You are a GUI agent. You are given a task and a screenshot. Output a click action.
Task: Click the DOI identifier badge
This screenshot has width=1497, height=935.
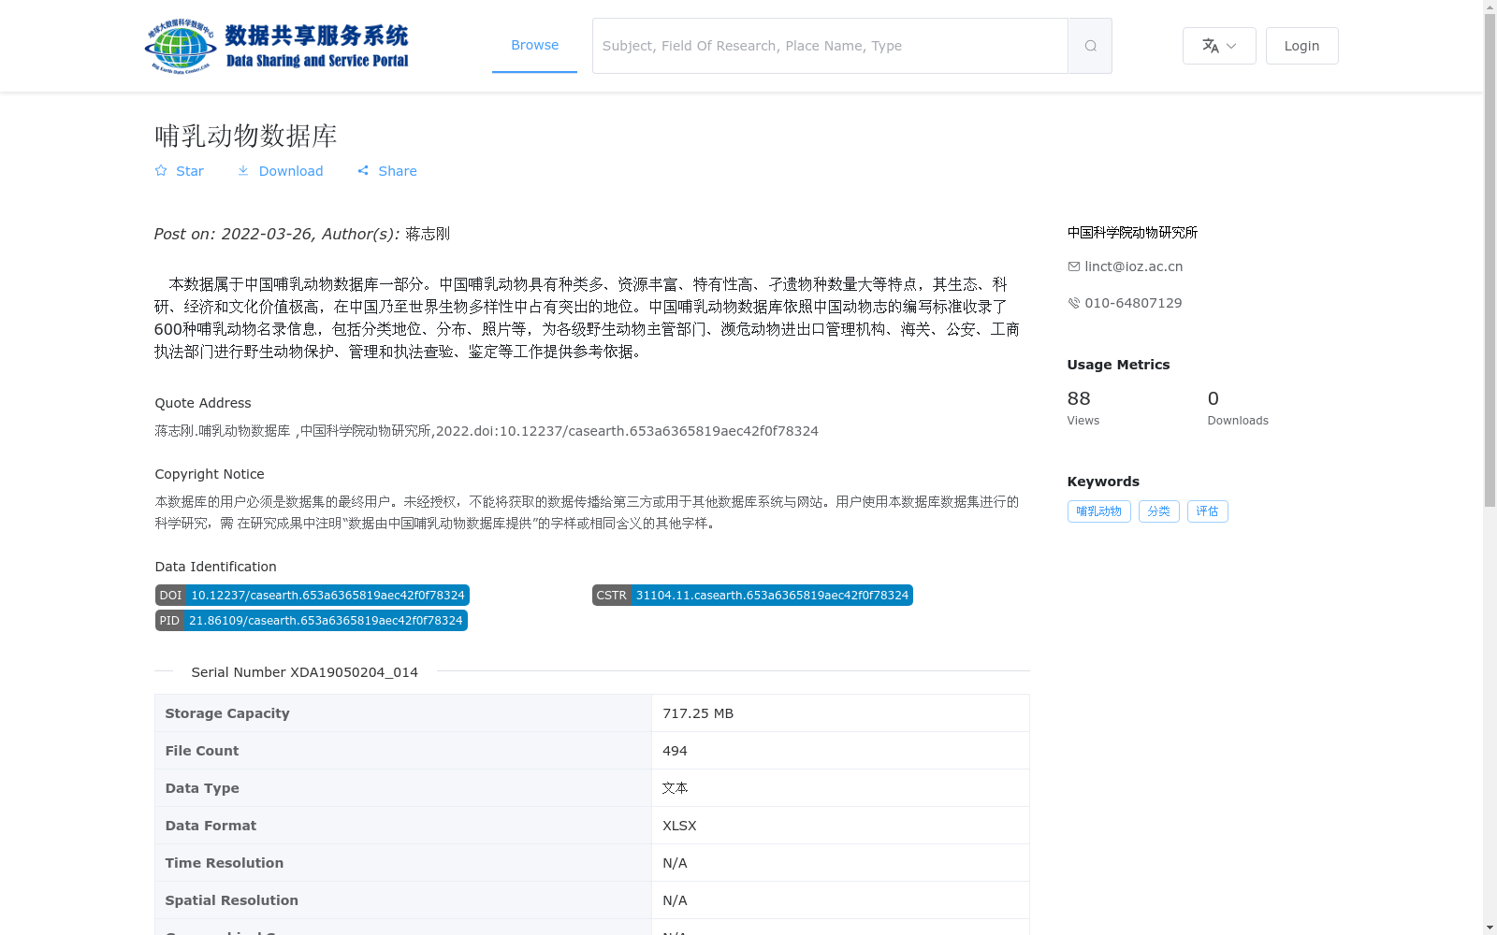pos(312,596)
